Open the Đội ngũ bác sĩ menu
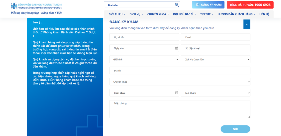 [184, 14]
